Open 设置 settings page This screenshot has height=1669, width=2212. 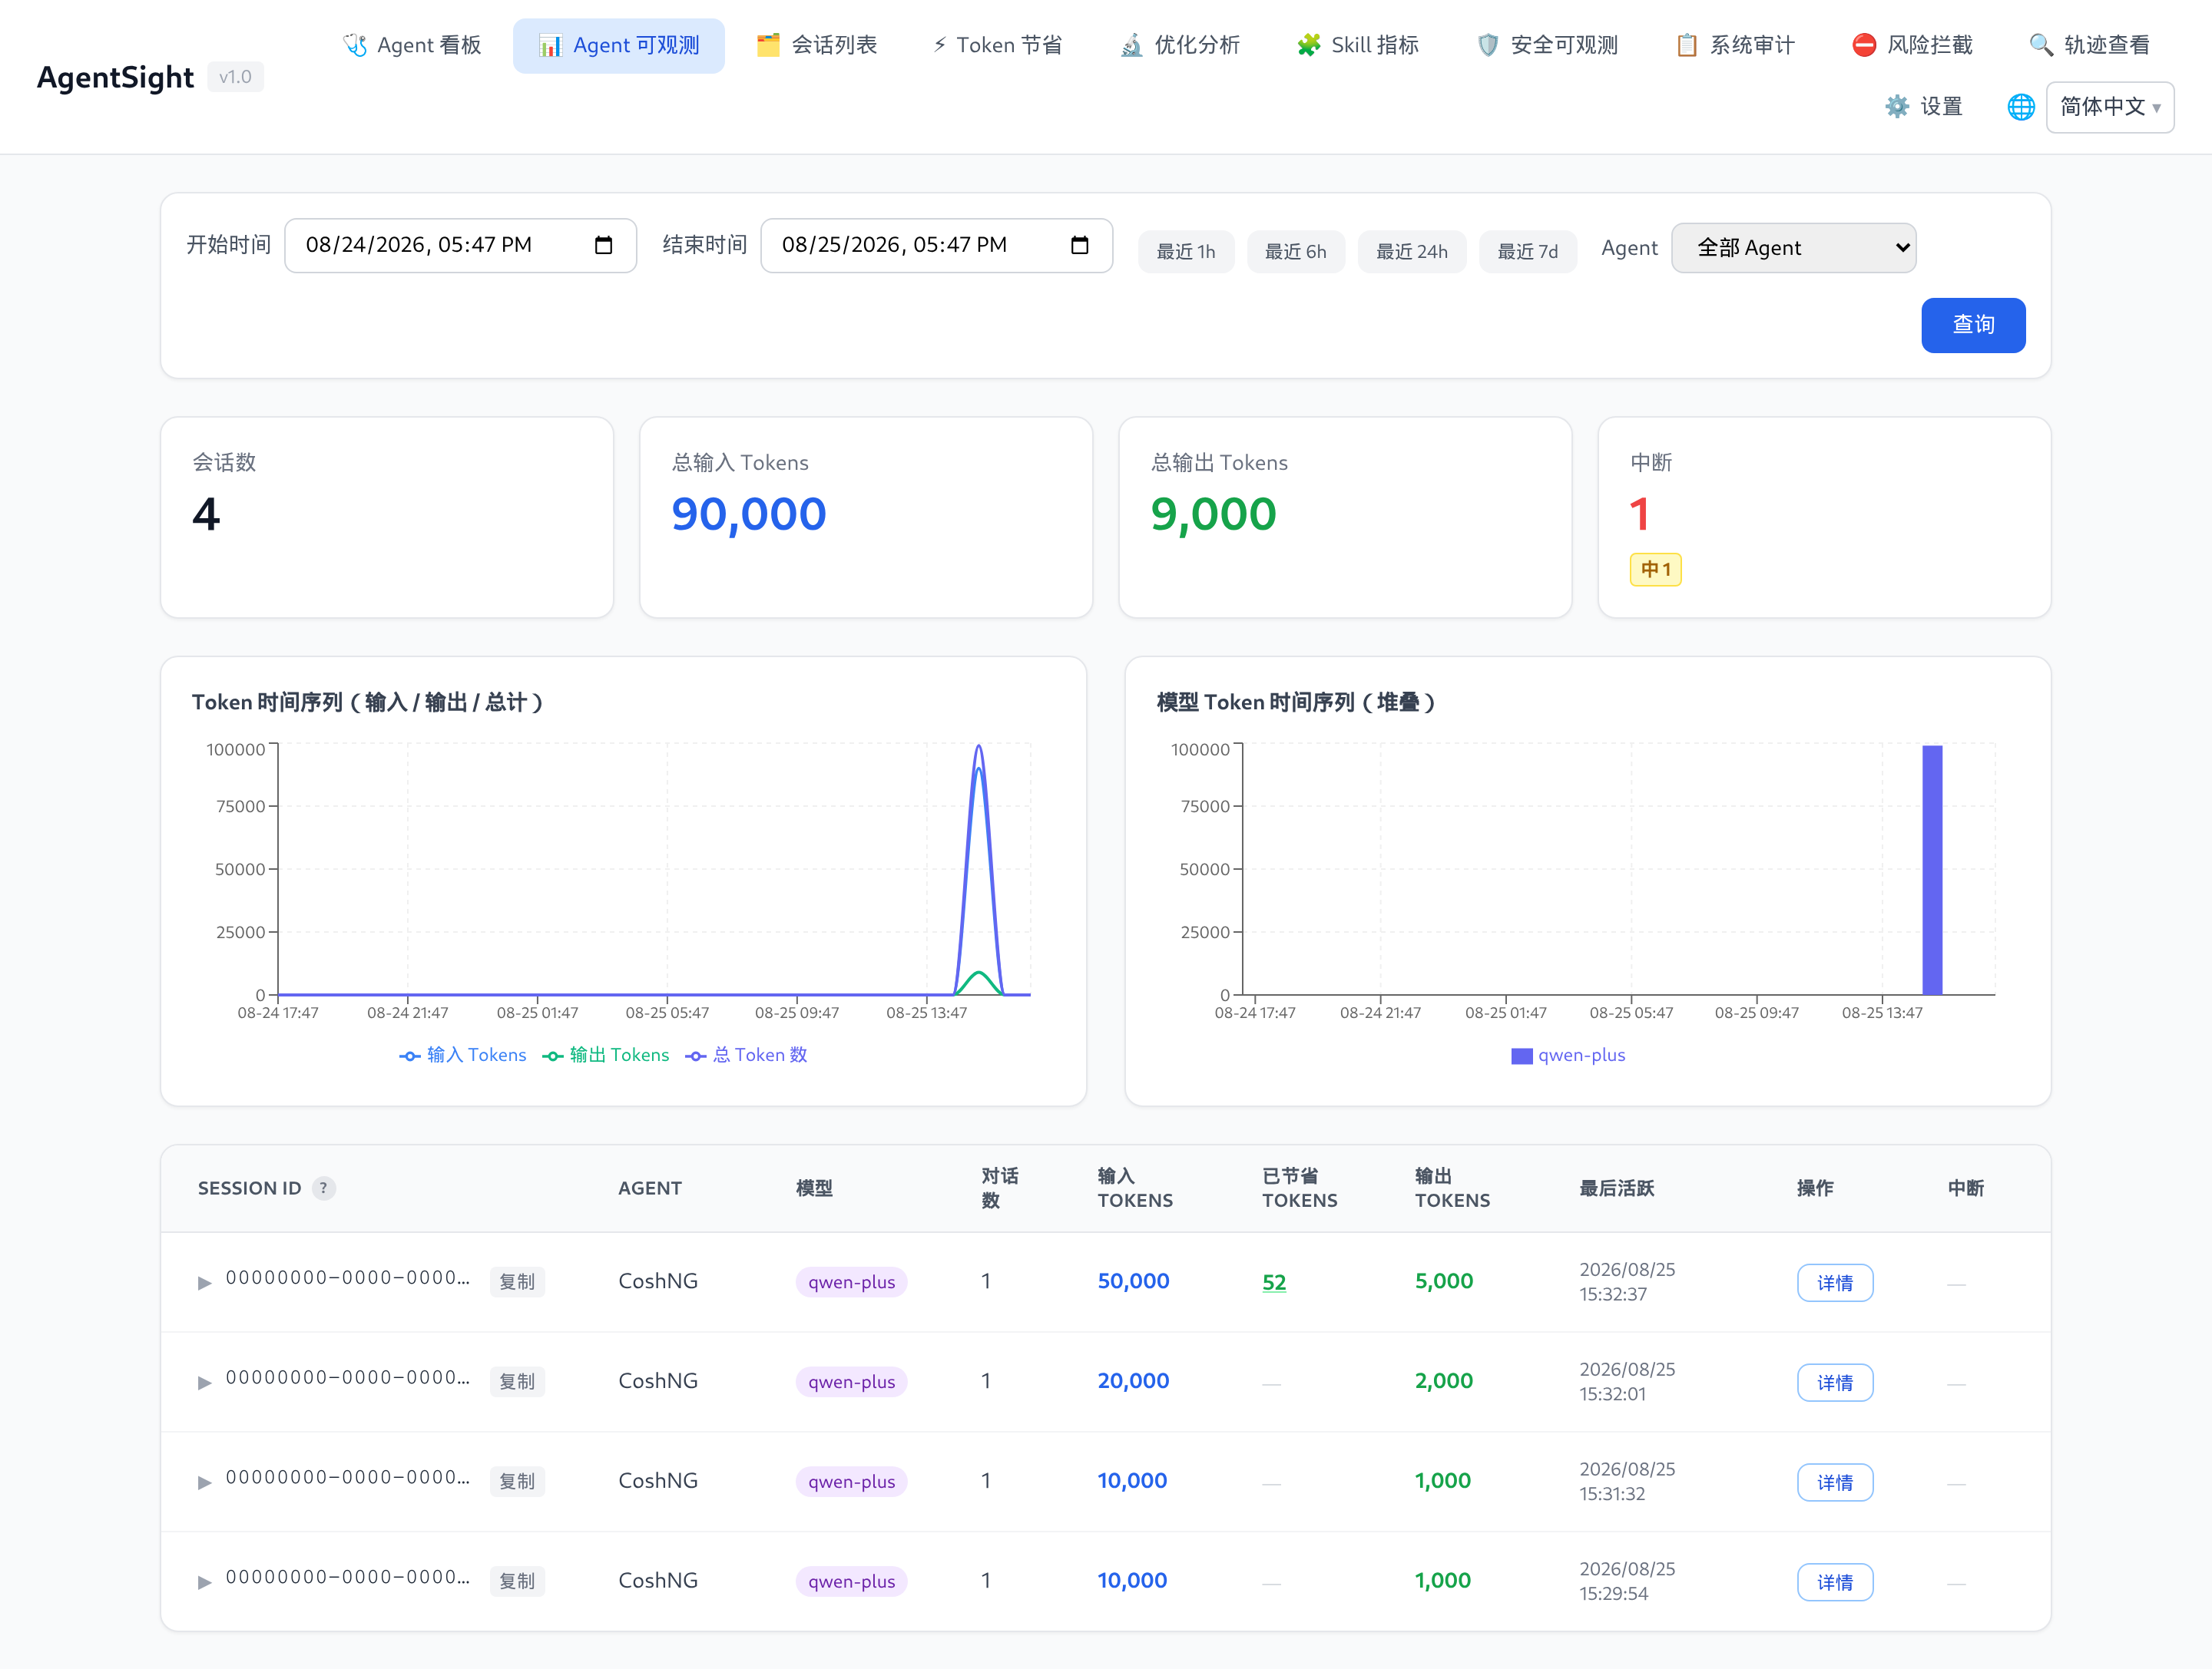1924,106
